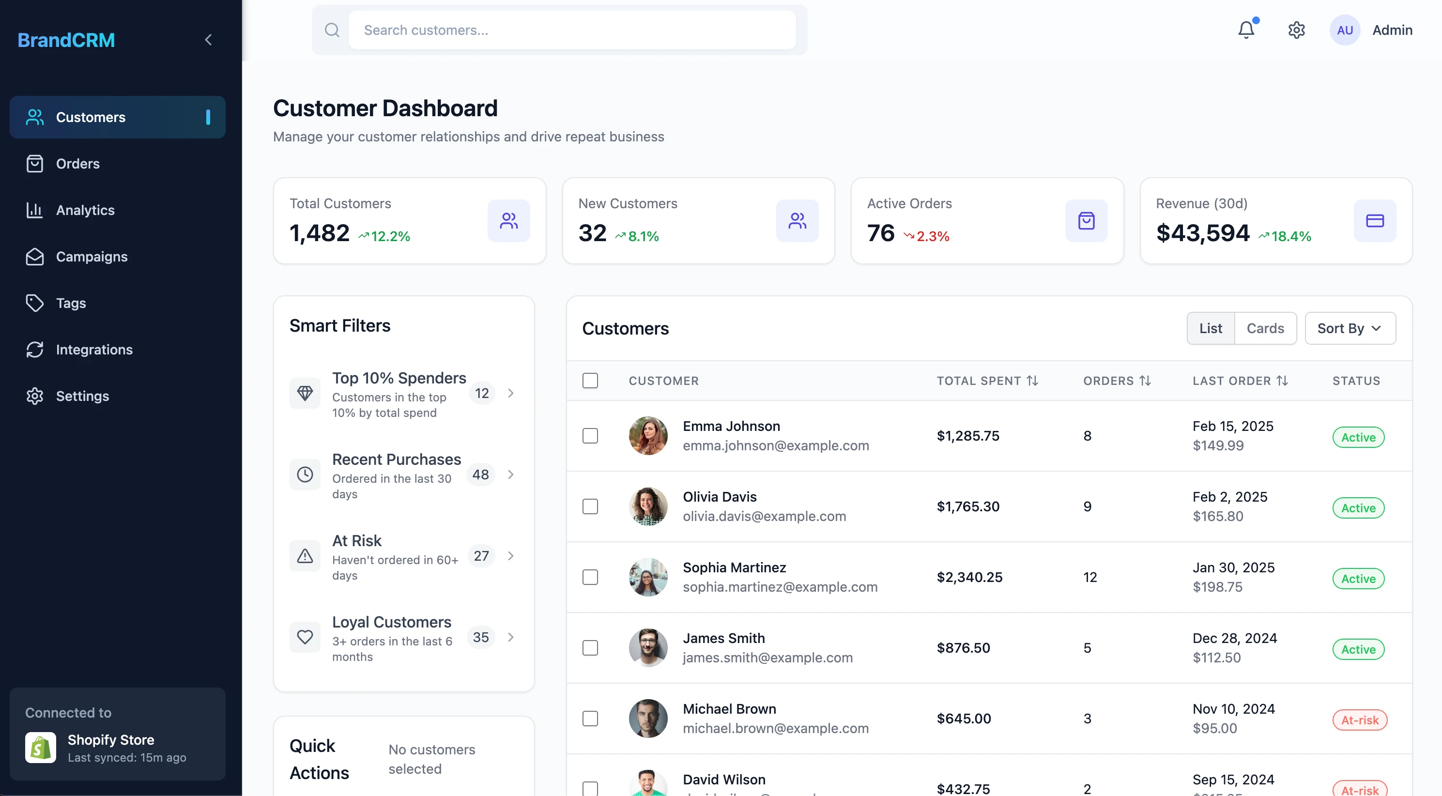The image size is (1442, 796).
Task: Open the Orders section
Action: pos(78,164)
